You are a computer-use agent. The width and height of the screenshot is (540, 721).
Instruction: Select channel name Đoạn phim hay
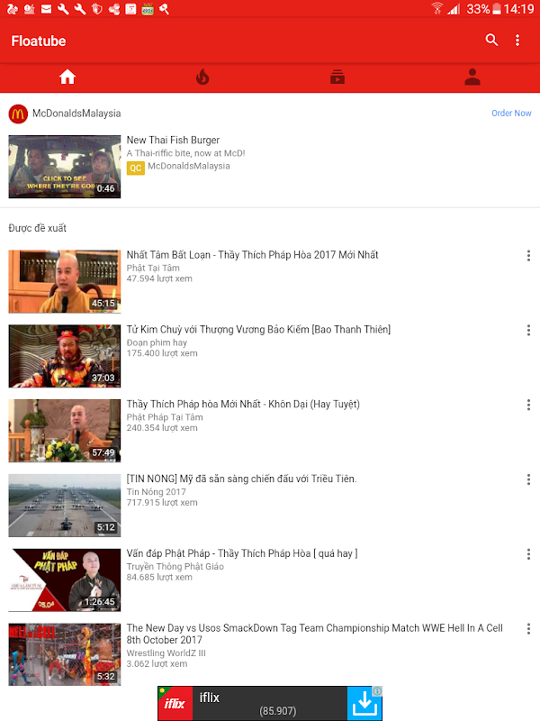(157, 342)
